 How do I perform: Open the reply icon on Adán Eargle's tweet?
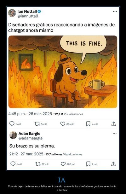point(13,164)
